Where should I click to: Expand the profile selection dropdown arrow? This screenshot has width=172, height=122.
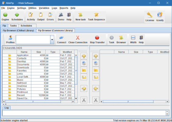52,40
